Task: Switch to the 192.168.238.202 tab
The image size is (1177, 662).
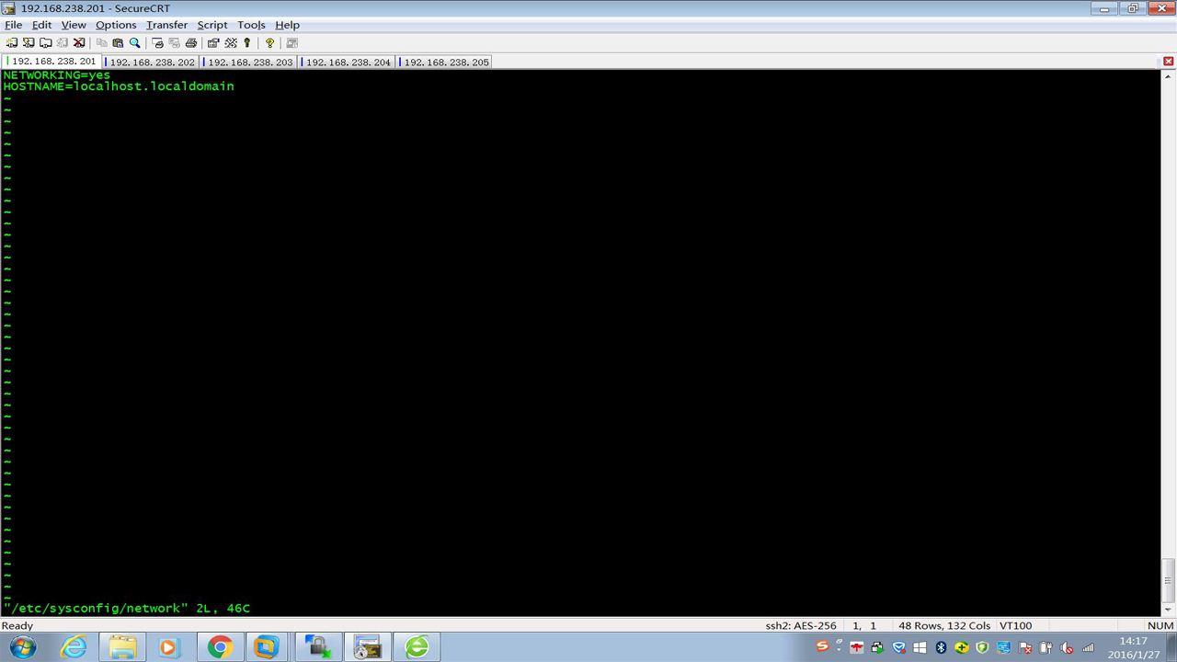Action: (x=153, y=63)
